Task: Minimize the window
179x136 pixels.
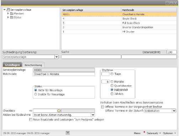Action: [167, 3]
